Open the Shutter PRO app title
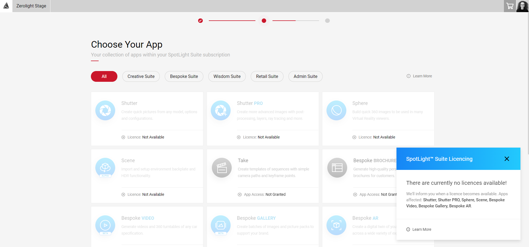This screenshot has width=529, height=247. pos(250,103)
